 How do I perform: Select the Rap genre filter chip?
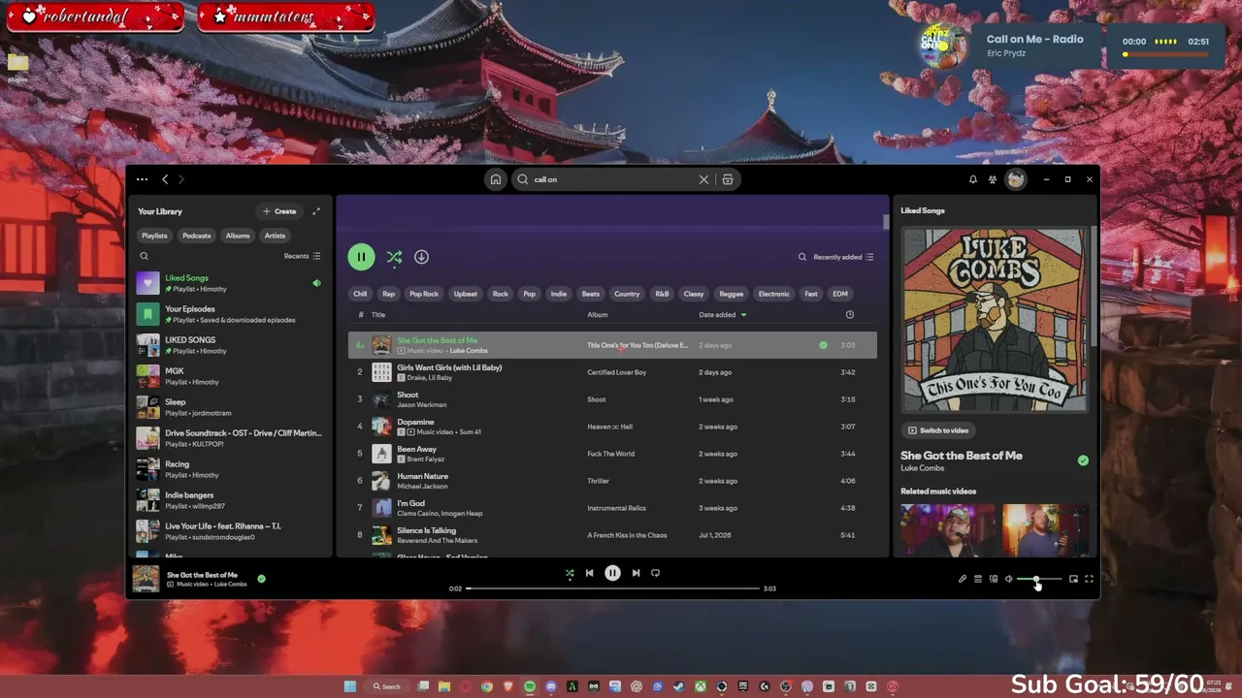388,294
